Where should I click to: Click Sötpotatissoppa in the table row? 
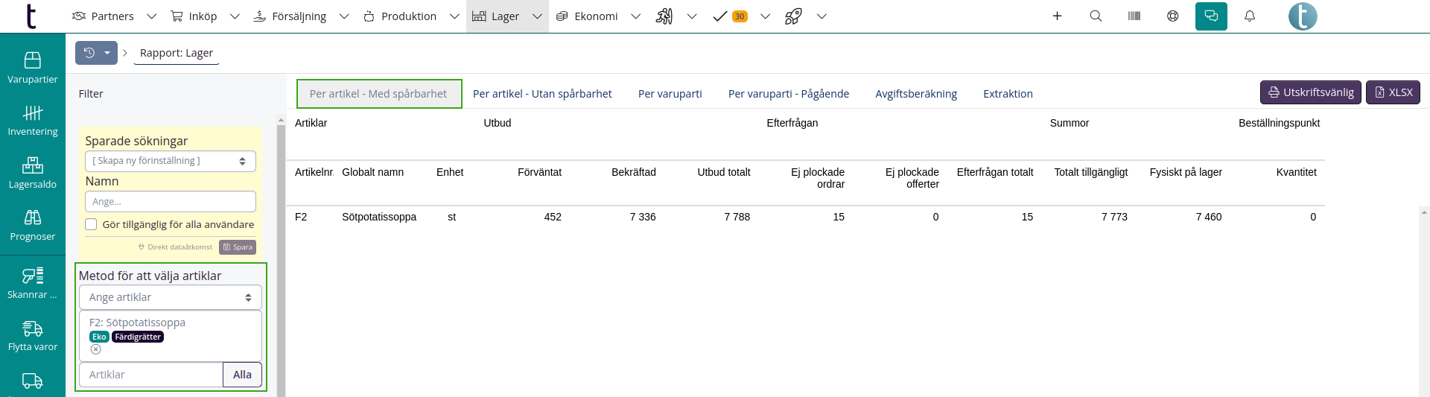click(379, 217)
